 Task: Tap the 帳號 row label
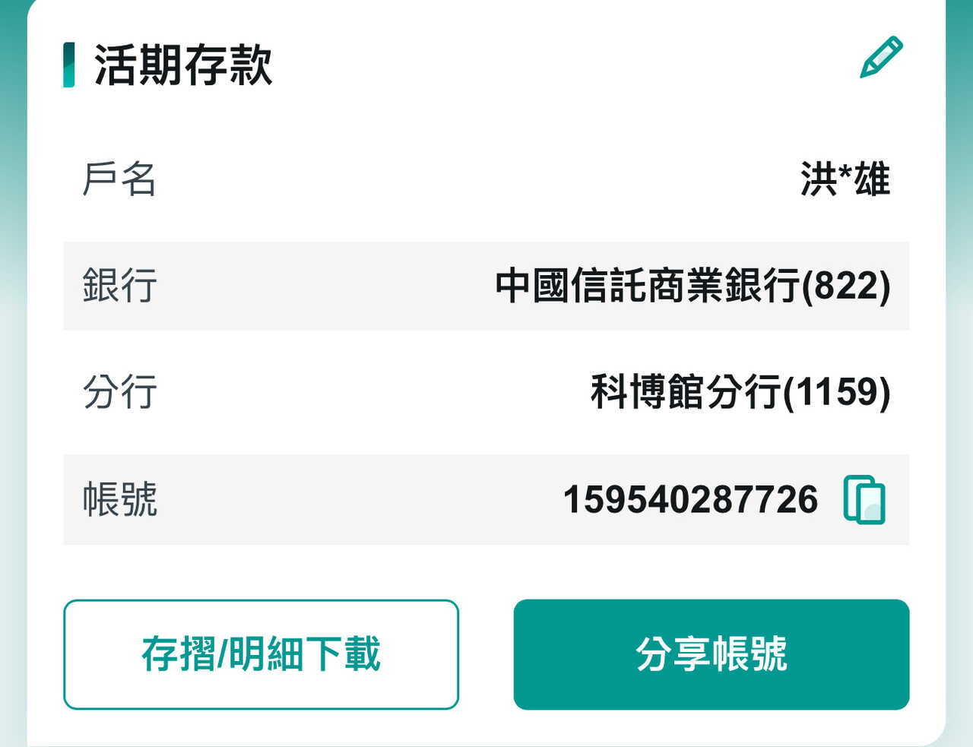coord(119,499)
